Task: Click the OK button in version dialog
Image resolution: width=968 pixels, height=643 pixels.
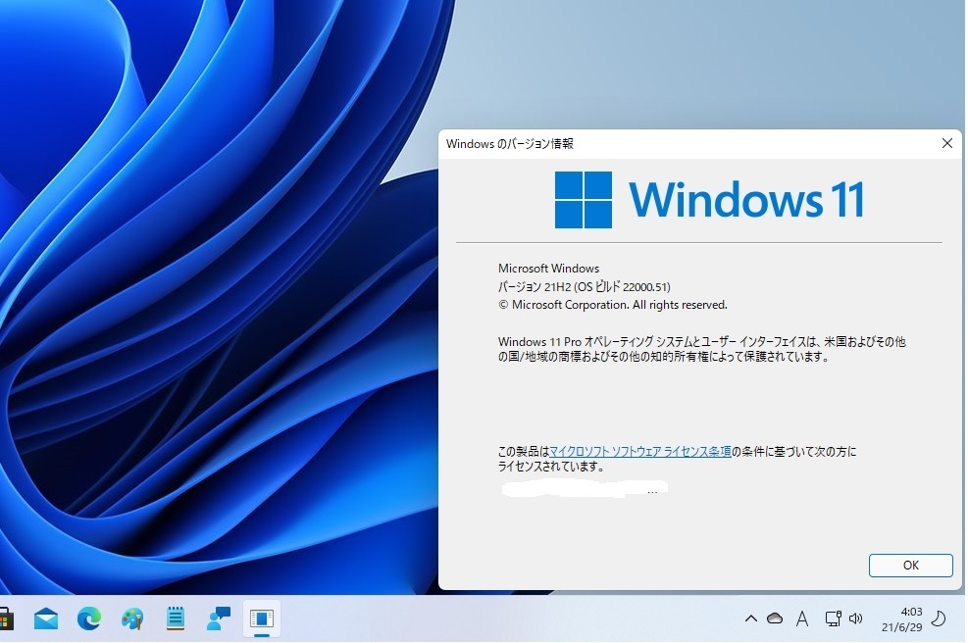Action: [910, 565]
